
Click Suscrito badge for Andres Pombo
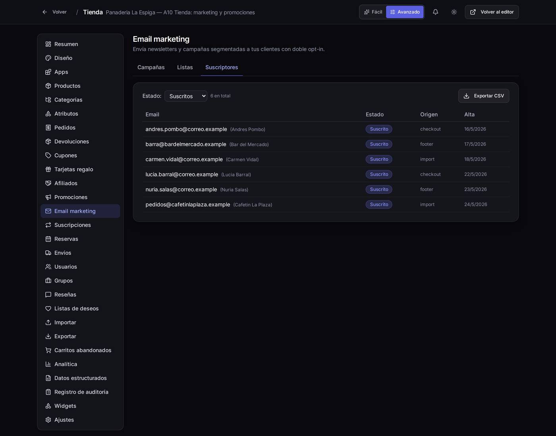tap(379, 129)
